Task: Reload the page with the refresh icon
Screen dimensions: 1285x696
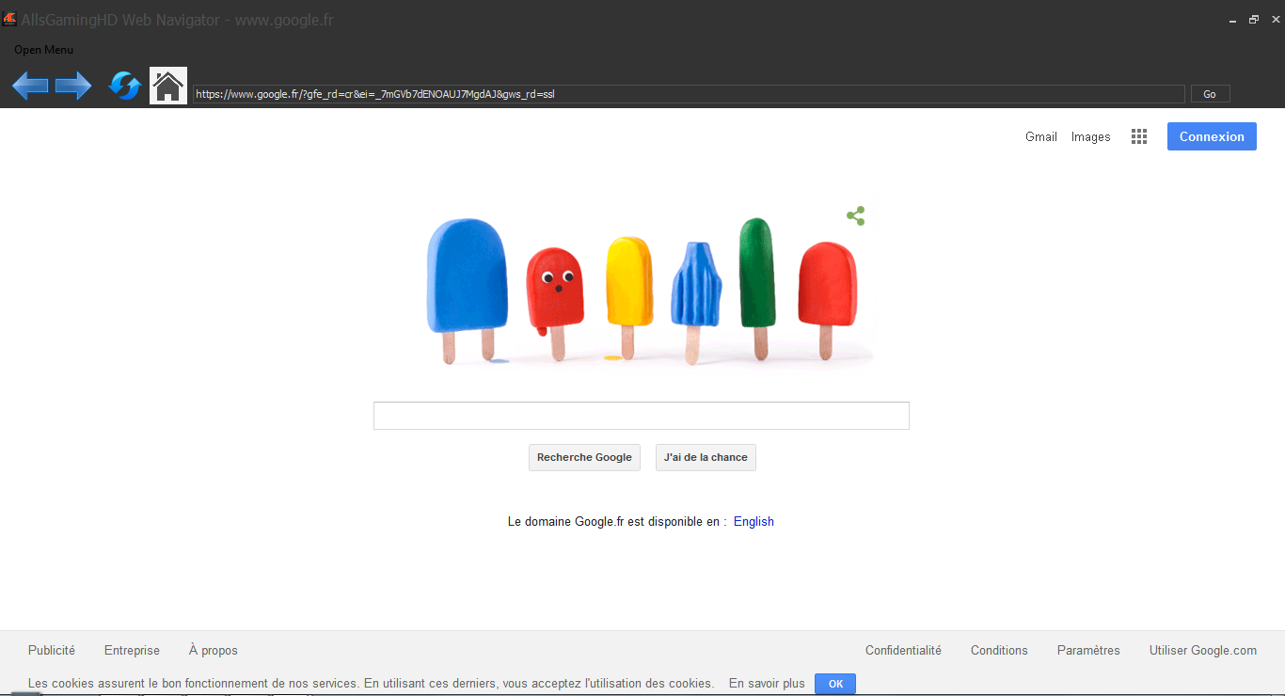Action: pyautogui.click(x=124, y=86)
